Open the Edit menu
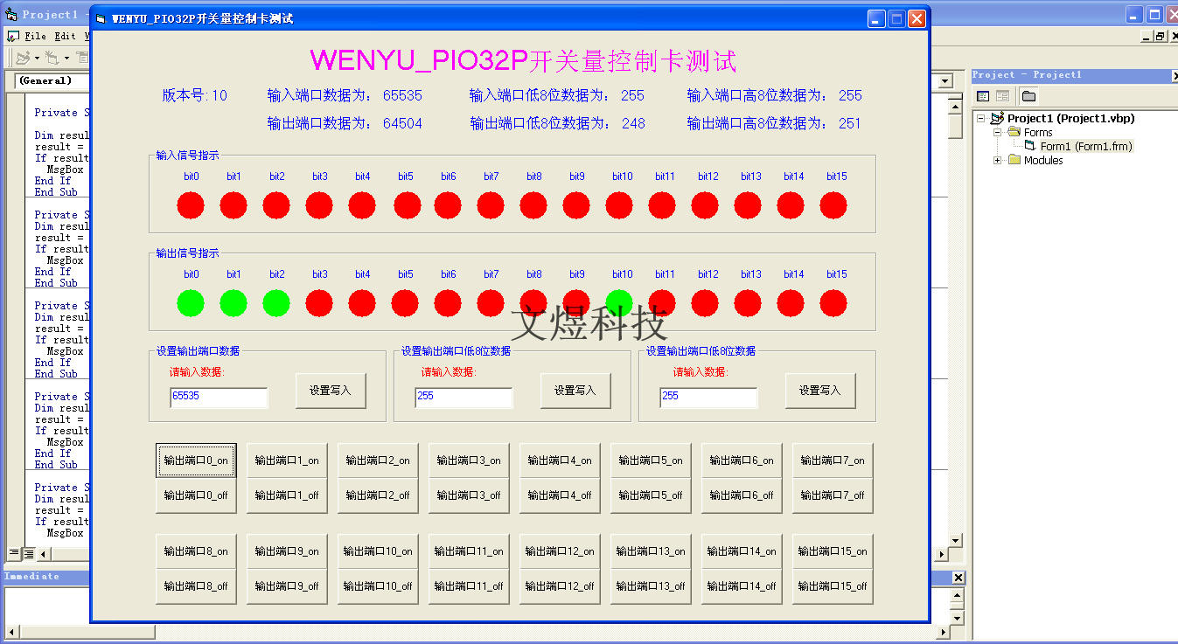 tap(65, 37)
